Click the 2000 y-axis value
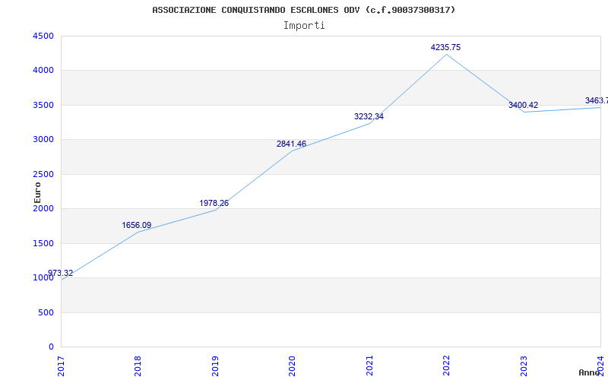608x380 pixels. tap(43, 208)
